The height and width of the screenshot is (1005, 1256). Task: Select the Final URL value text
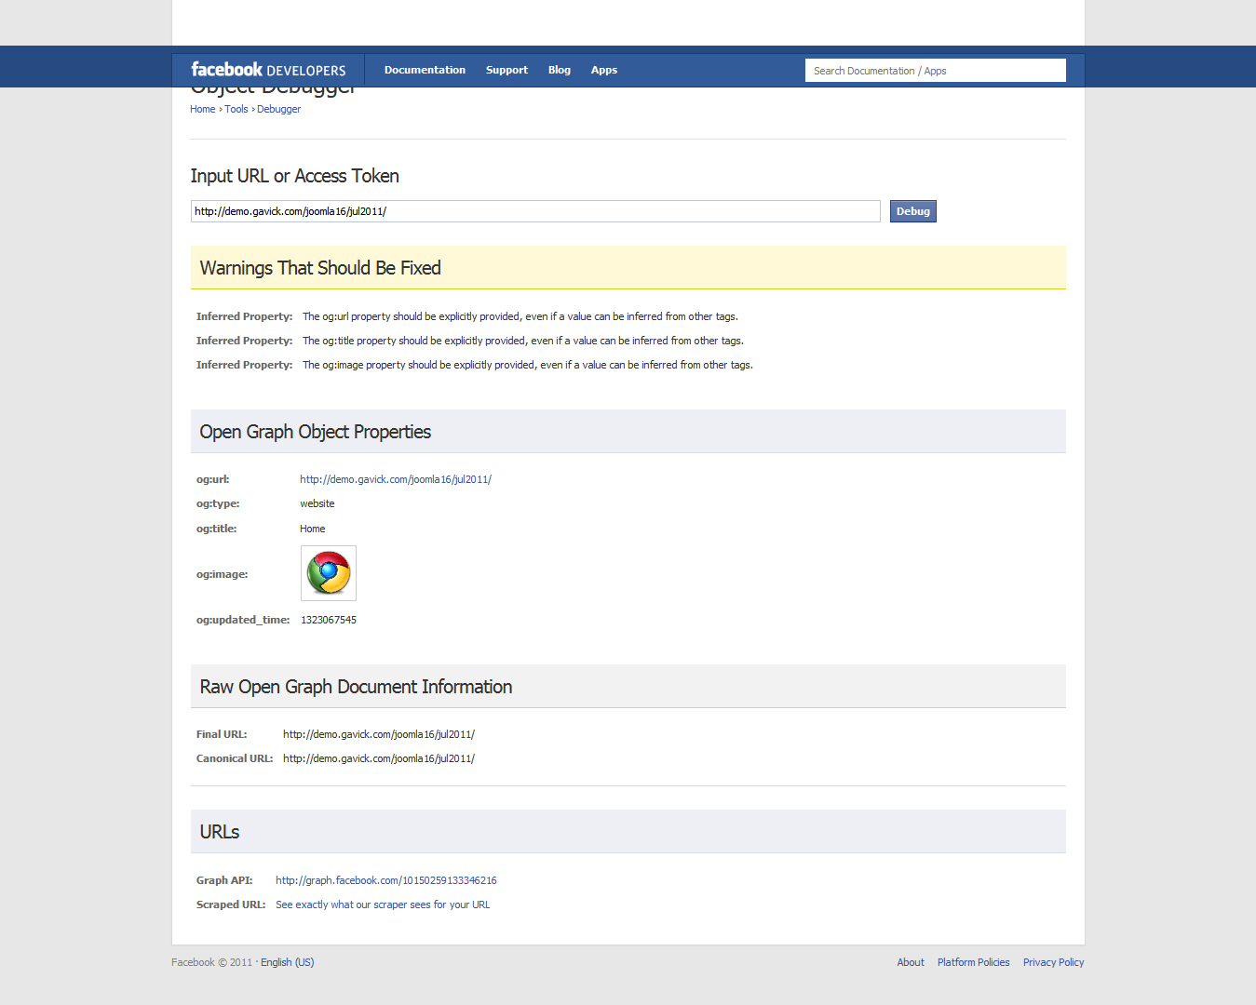[379, 734]
